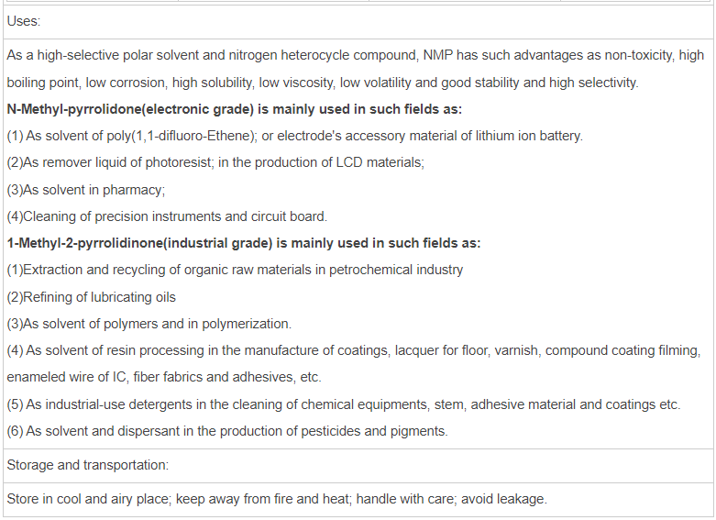Click the "Store in cool and airy place" text
716x520 pixels.
tap(276, 499)
